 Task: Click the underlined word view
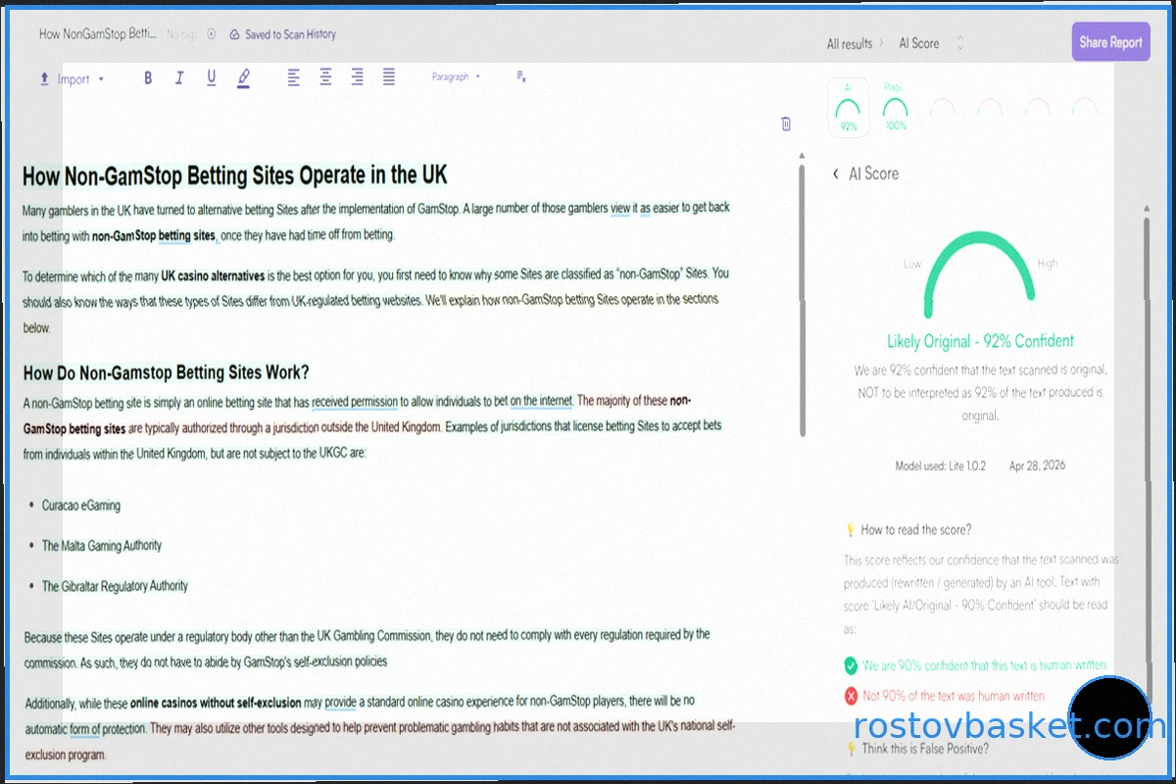point(620,208)
